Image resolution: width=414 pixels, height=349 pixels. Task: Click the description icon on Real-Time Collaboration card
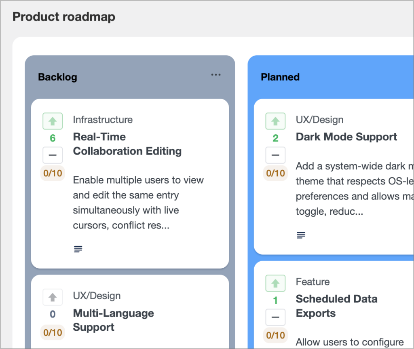[x=78, y=249]
